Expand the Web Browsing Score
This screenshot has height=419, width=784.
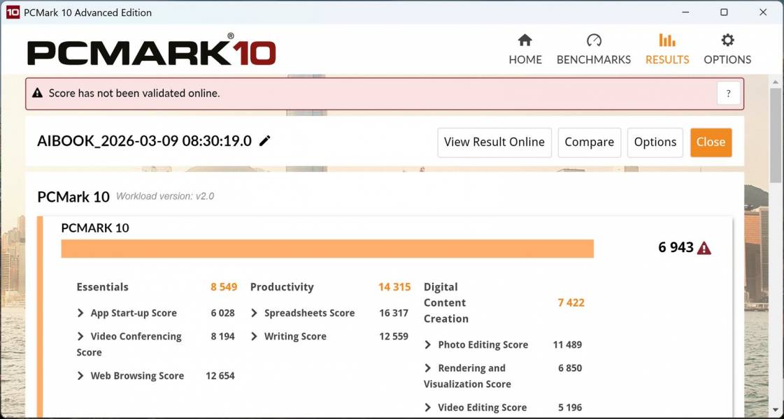pos(80,376)
